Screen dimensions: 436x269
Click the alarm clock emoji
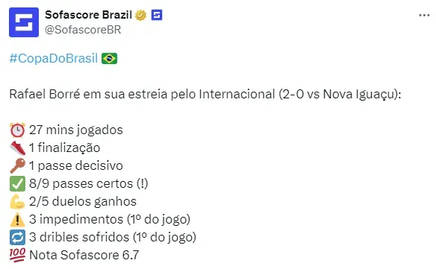(x=17, y=130)
